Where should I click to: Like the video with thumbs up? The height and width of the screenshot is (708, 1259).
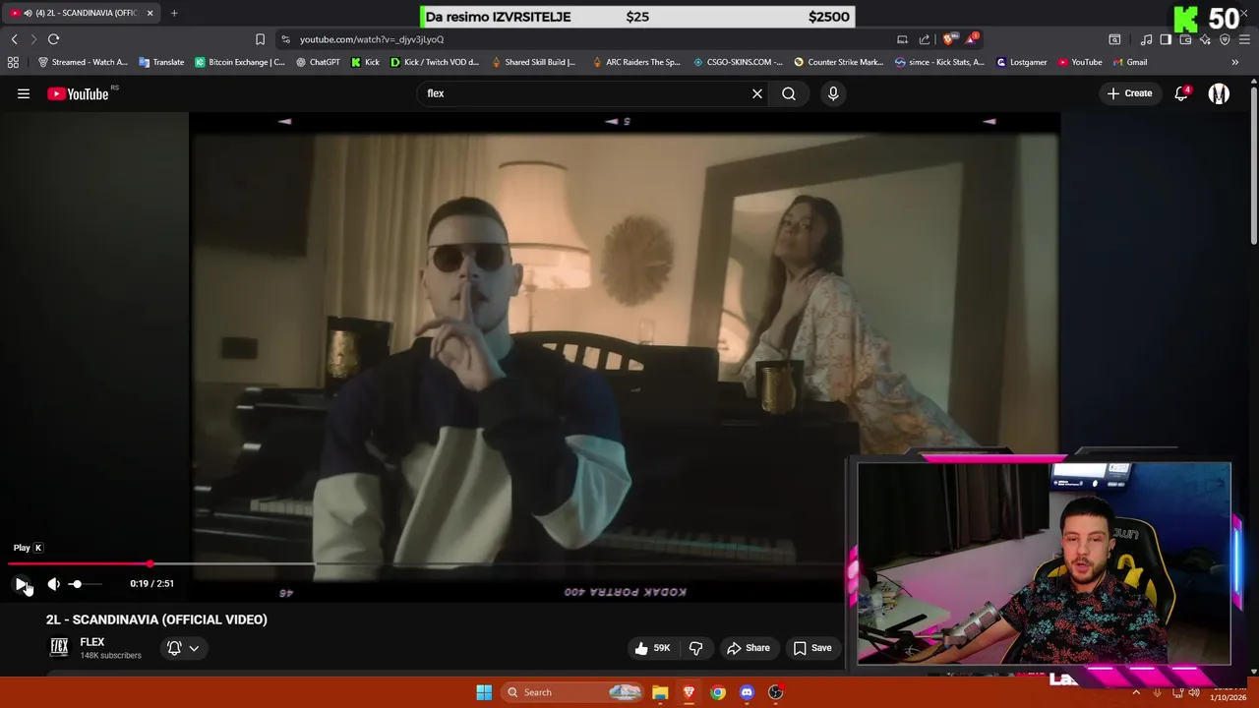(651, 648)
